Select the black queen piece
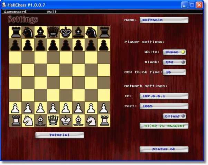208x165 pixels. point(53,32)
